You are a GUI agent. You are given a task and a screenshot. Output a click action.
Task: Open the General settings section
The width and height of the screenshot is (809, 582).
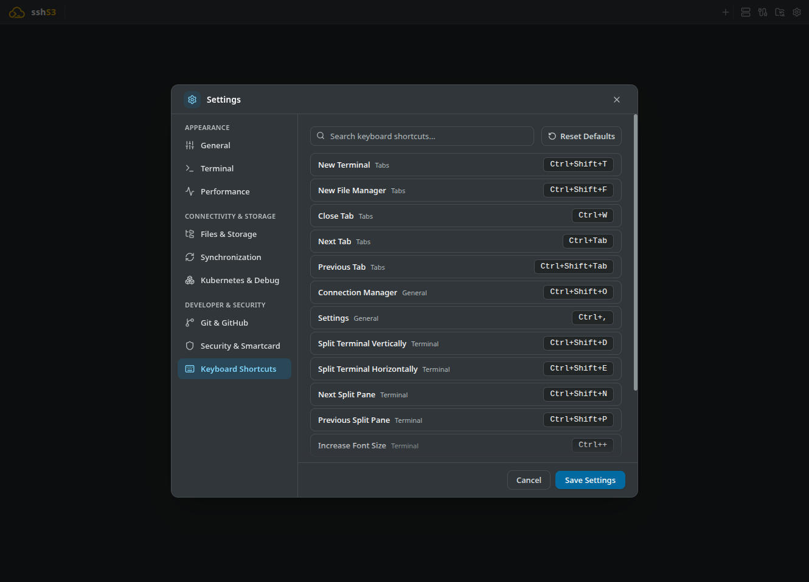tap(234, 146)
